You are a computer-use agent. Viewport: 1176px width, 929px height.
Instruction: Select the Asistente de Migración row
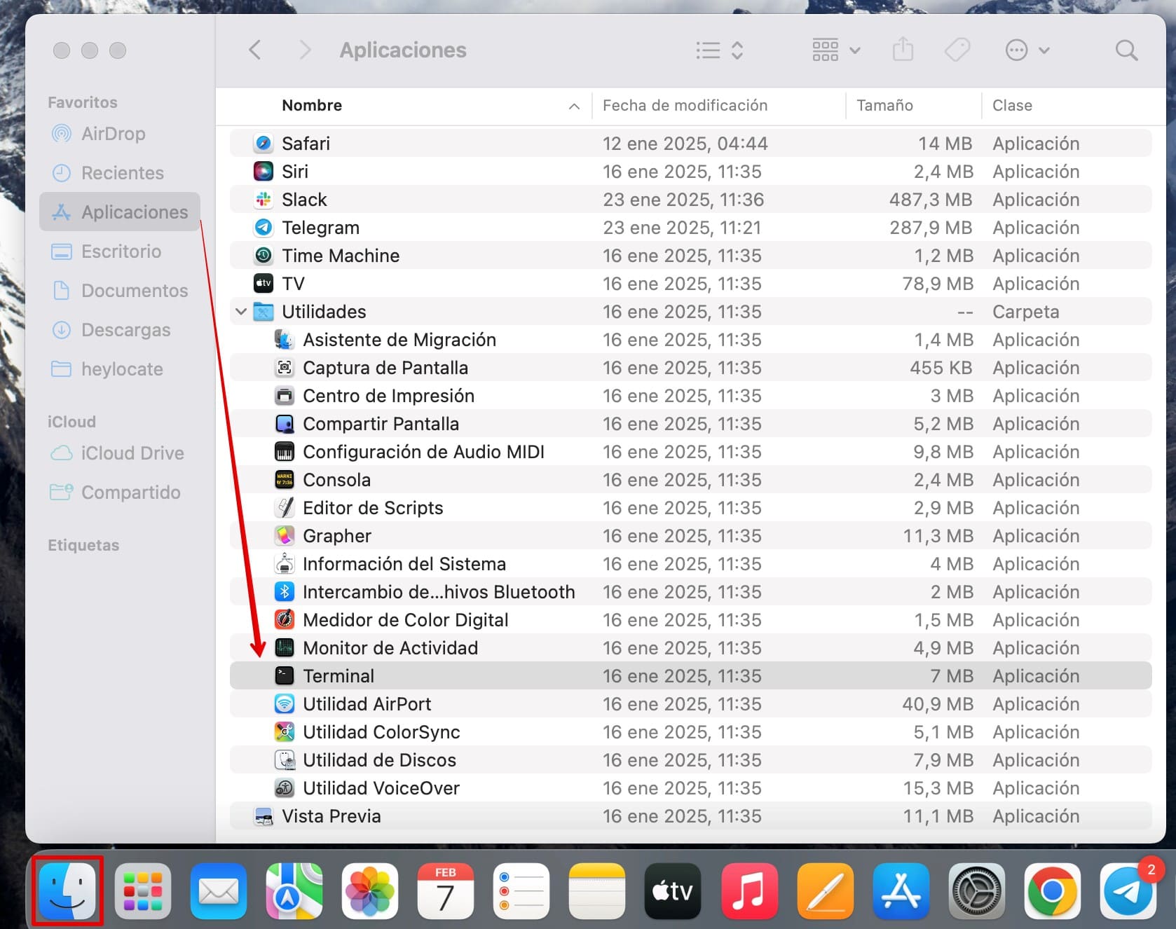coord(690,340)
